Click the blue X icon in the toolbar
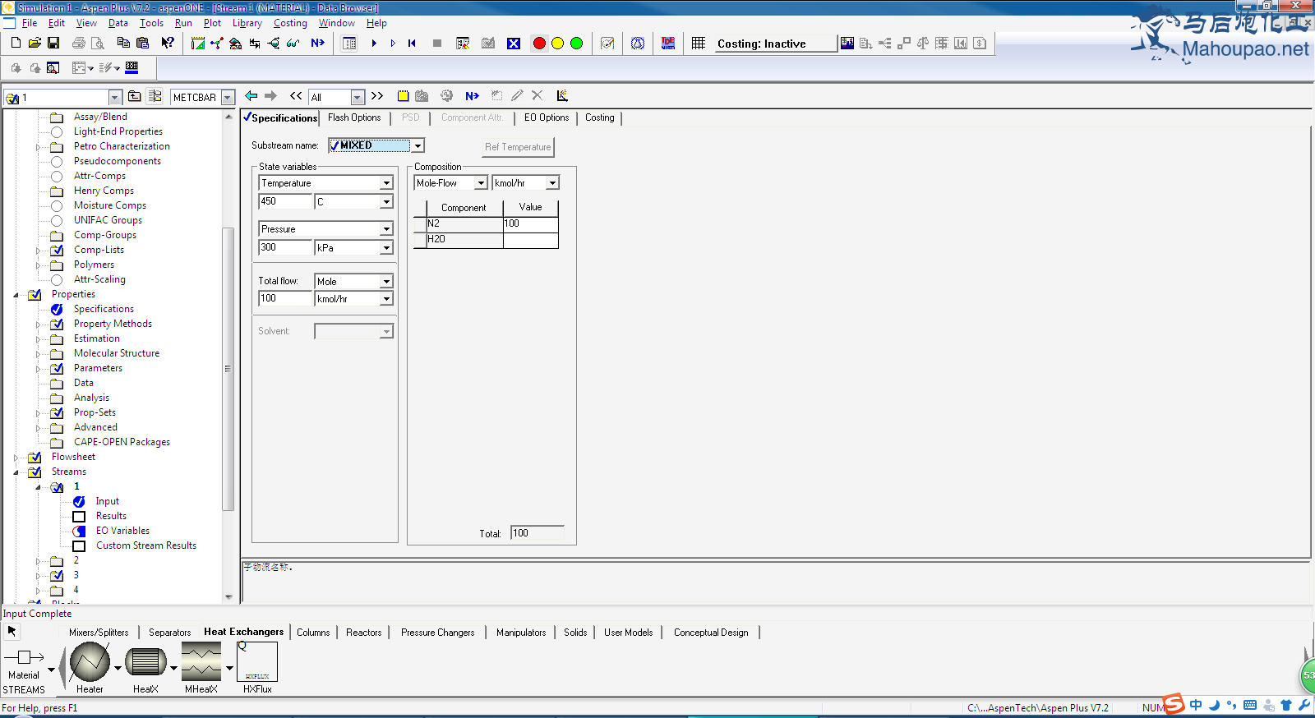Viewport: 1315px width, 718px height. (514, 44)
